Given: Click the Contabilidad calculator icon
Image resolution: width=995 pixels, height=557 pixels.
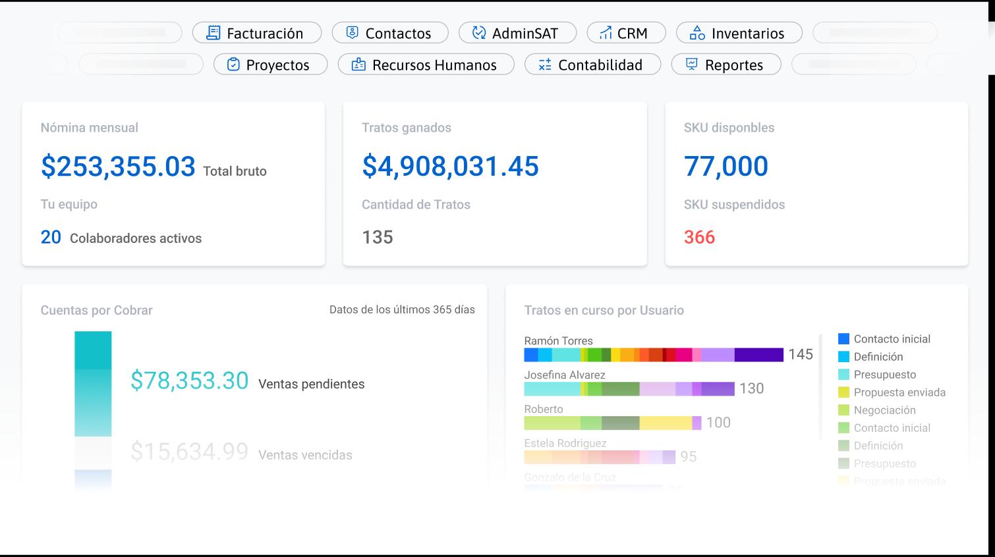Looking at the screenshot, I should [545, 64].
